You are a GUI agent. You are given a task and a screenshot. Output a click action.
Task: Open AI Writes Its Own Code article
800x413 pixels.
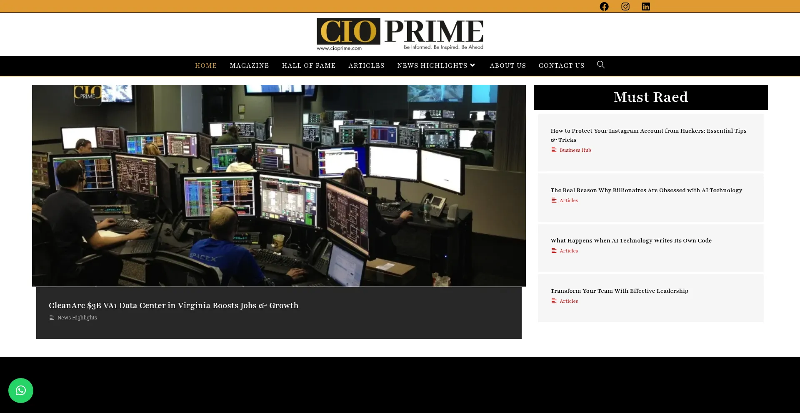click(x=631, y=240)
